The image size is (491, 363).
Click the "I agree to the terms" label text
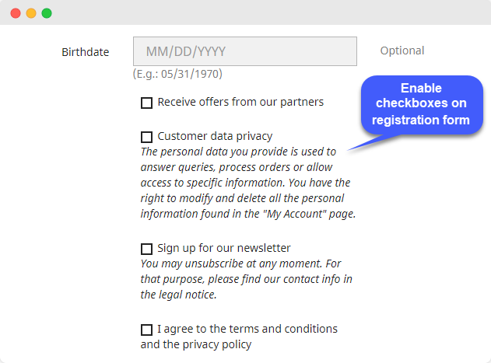[x=247, y=329]
